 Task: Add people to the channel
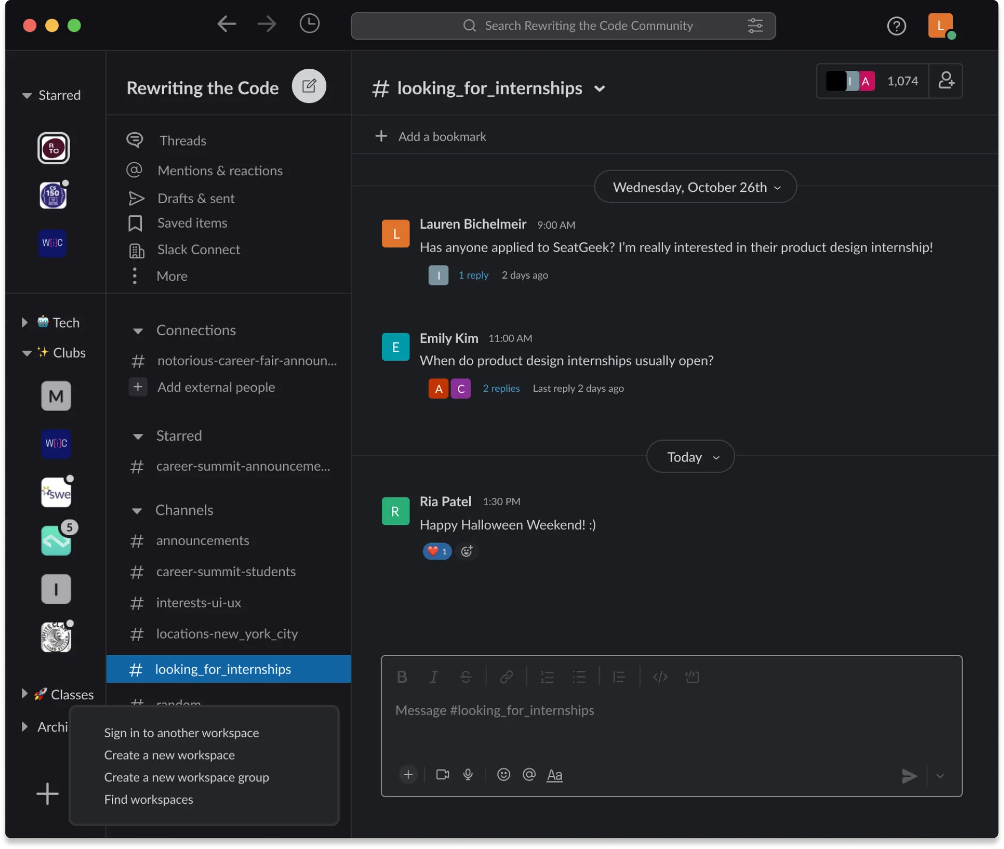pos(946,81)
